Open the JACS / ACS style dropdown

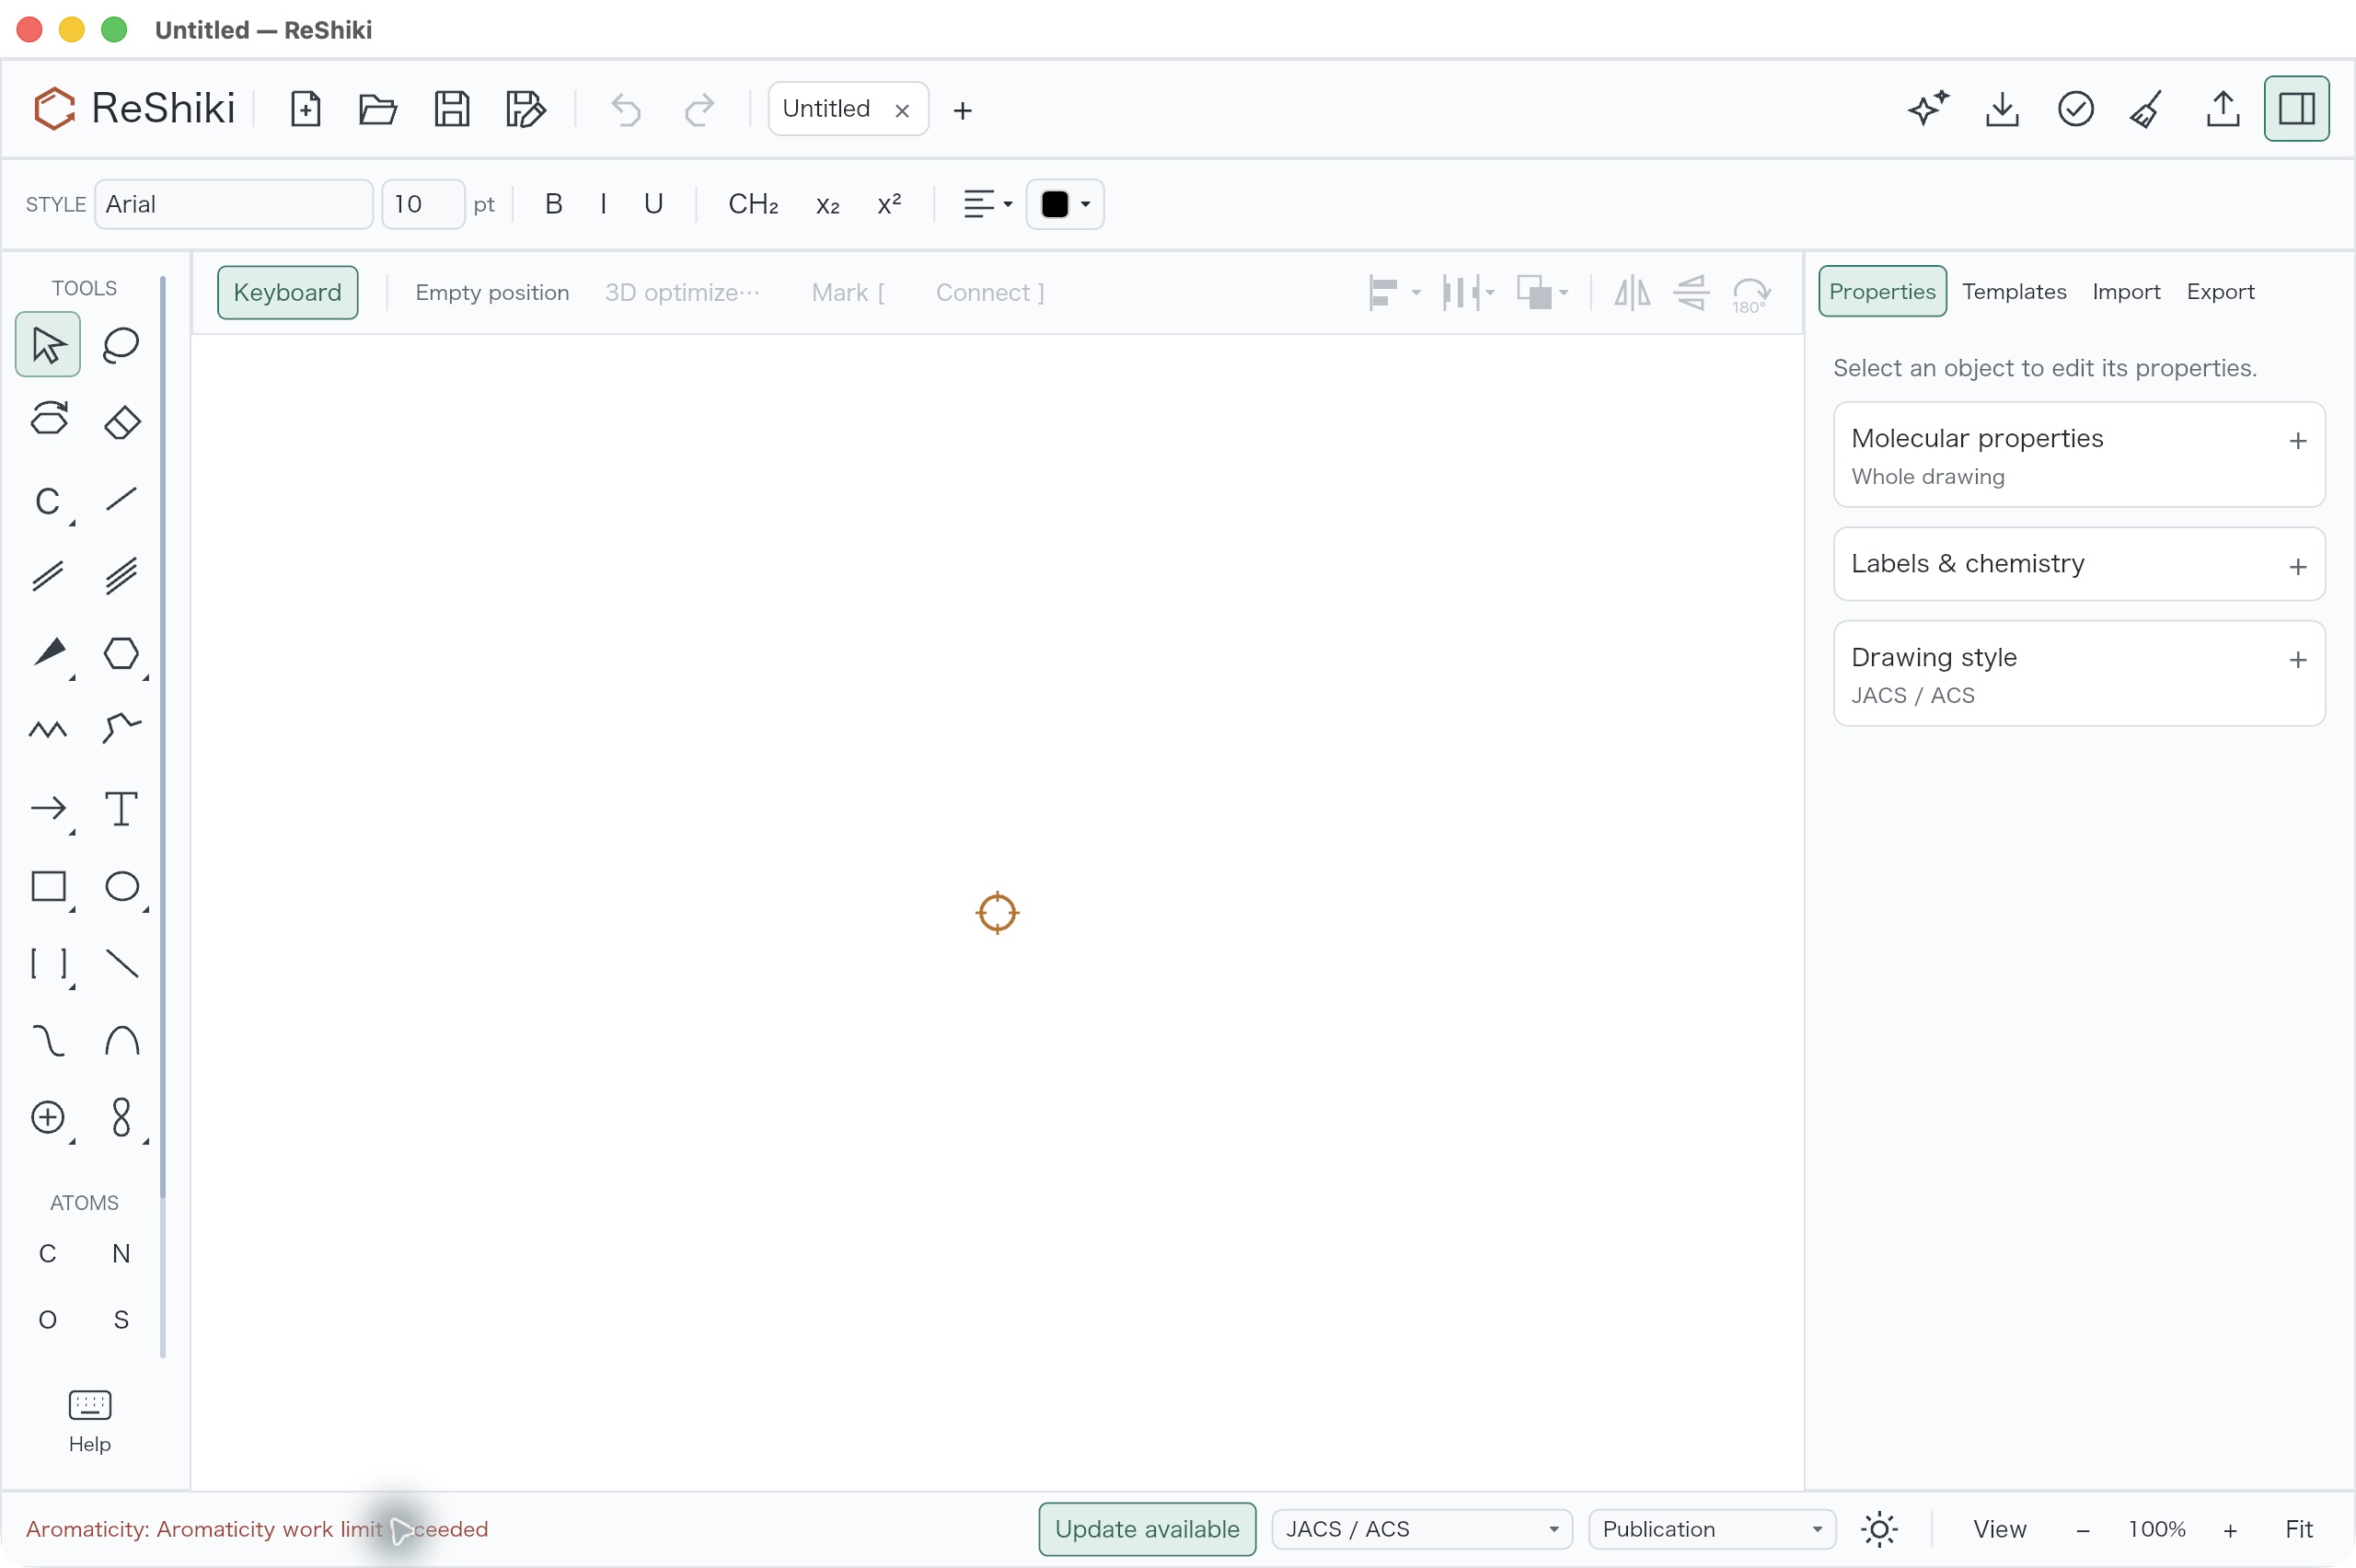(1422, 1529)
